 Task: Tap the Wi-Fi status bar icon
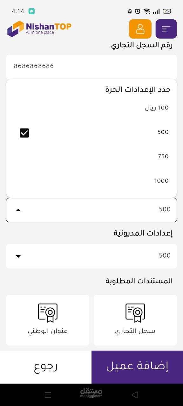tap(147, 11)
